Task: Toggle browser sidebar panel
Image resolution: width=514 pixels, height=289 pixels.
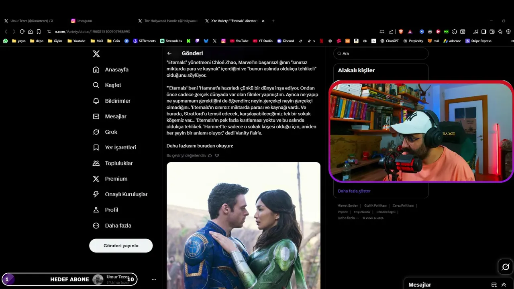Action: point(484,31)
